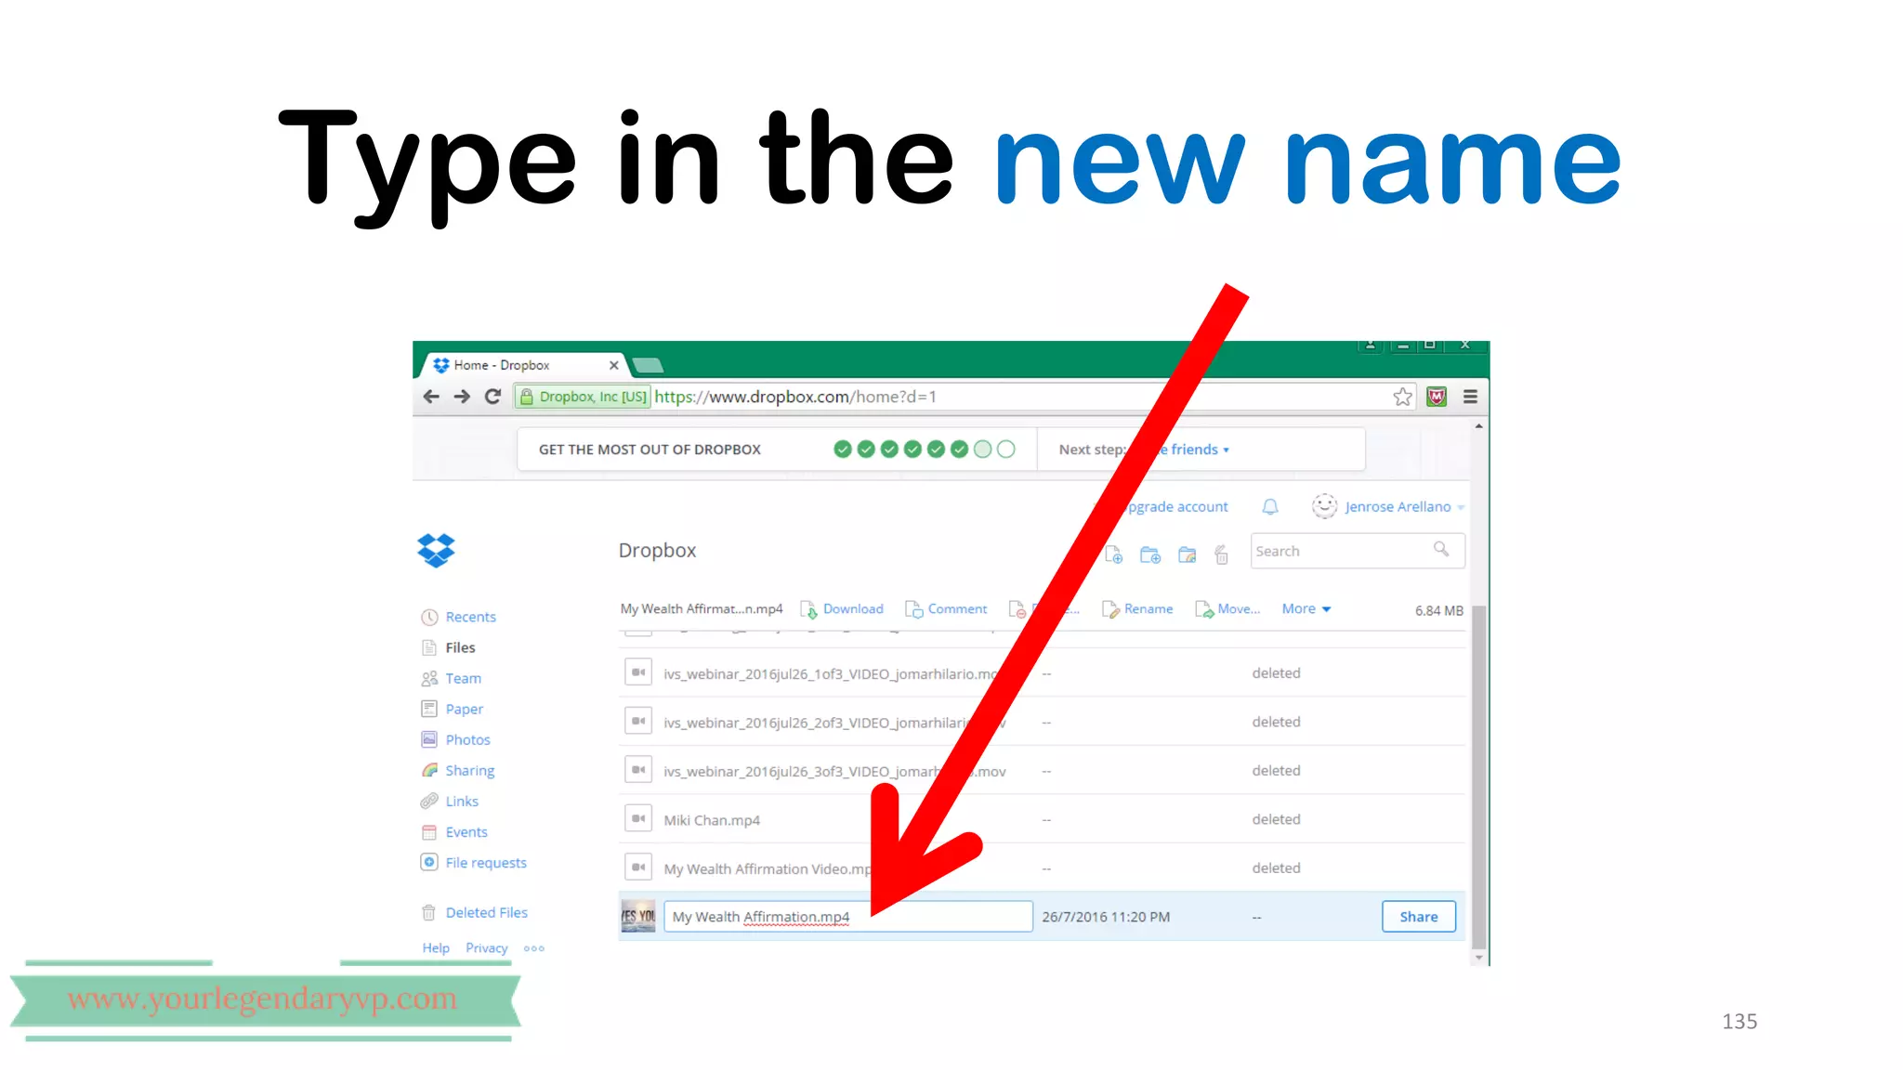Image resolution: width=1903 pixels, height=1070 pixels.
Task: Open the McAfee extension icon
Action: coord(1437,397)
